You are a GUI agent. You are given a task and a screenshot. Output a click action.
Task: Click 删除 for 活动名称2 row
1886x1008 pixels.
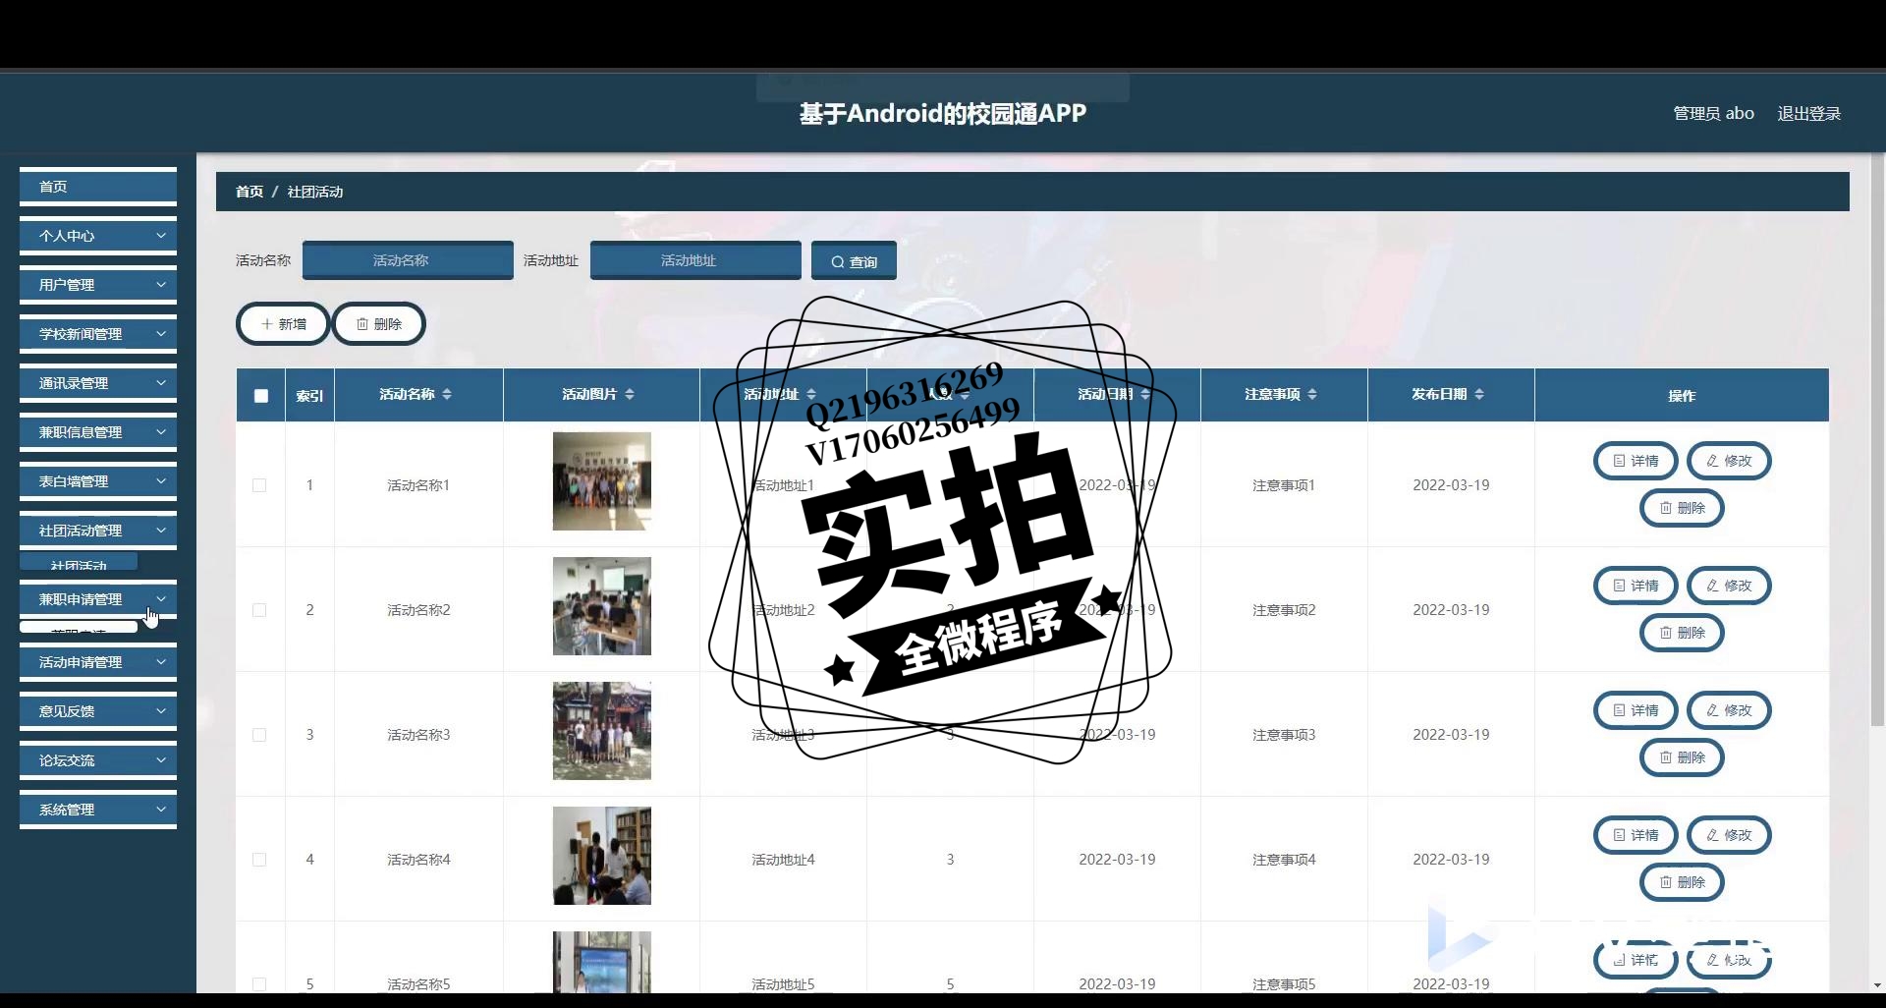pos(1682,633)
